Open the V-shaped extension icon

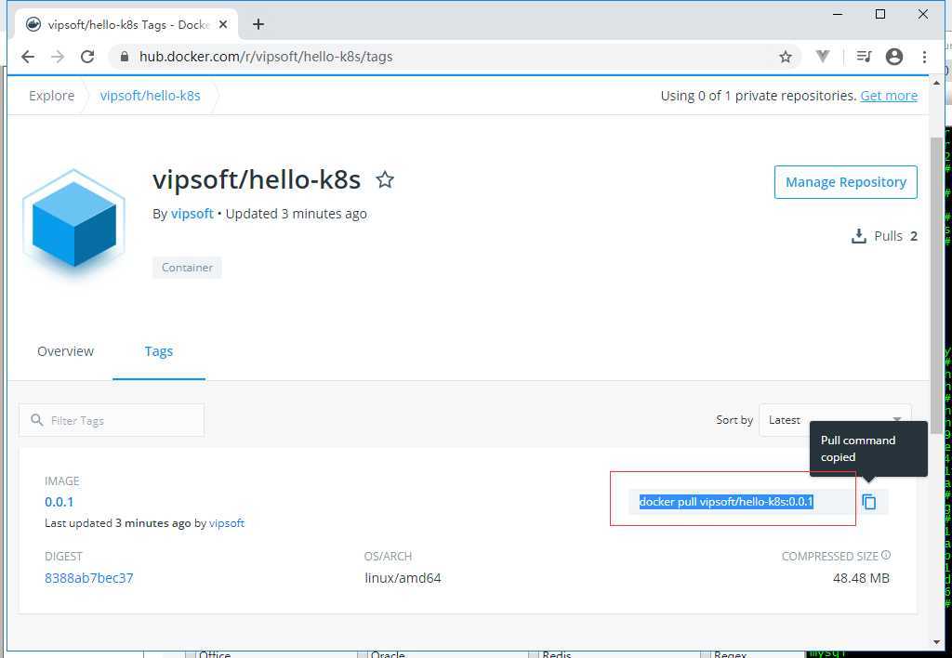(x=823, y=57)
